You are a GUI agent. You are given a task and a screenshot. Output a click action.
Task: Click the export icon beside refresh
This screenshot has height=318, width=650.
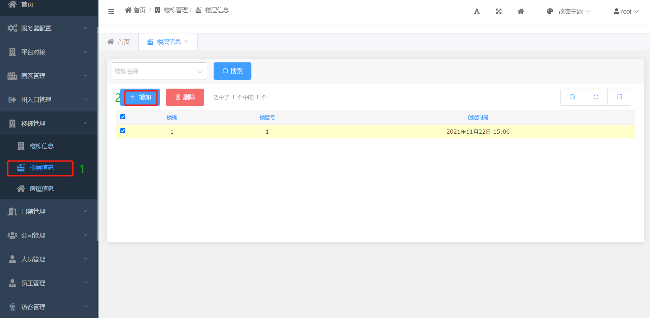[619, 97]
